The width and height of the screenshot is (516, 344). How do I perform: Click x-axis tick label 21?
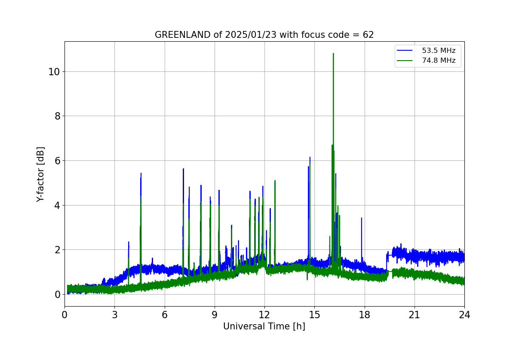click(x=415, y=314)
